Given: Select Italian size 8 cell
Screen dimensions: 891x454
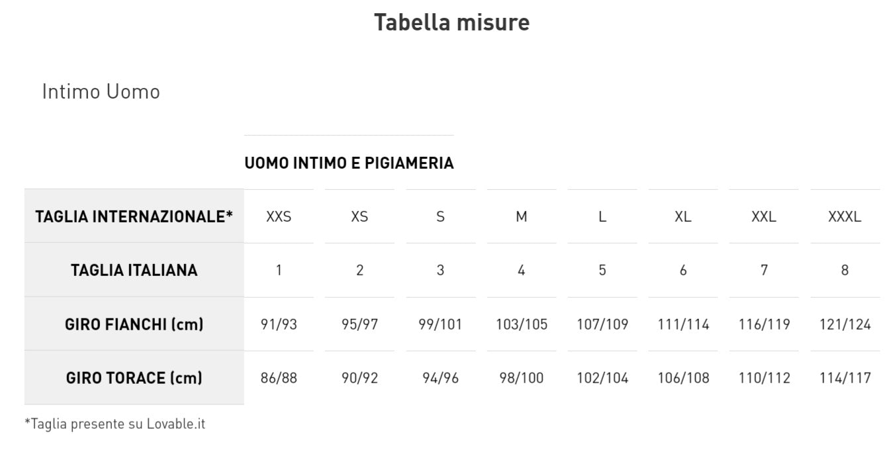Looking at the screenshot, I should tap(845, 270).
